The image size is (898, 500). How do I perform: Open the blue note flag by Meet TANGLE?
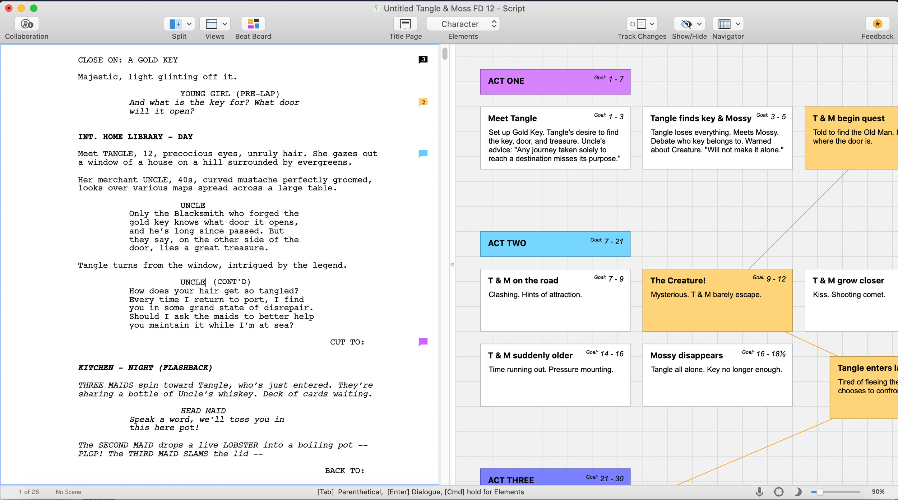423,154
